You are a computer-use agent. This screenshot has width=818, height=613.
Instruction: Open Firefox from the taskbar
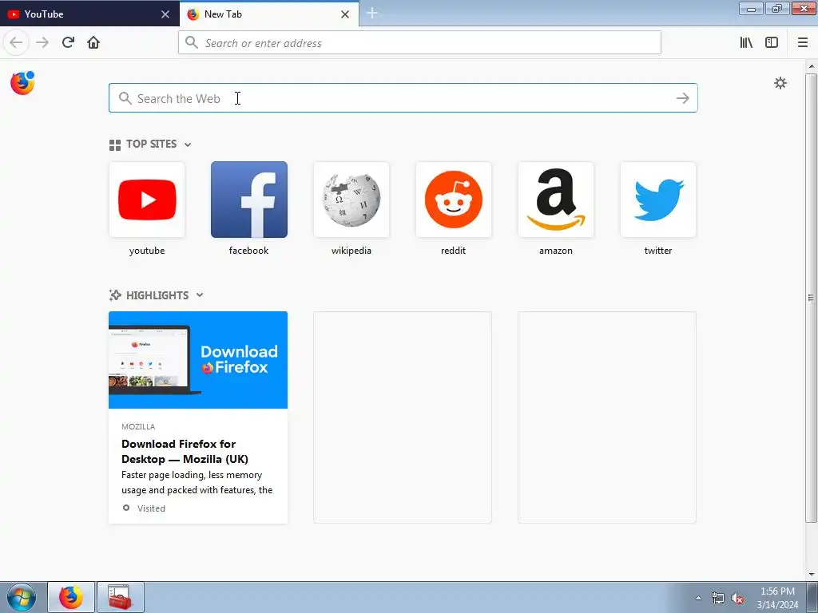tap(71, 597)
